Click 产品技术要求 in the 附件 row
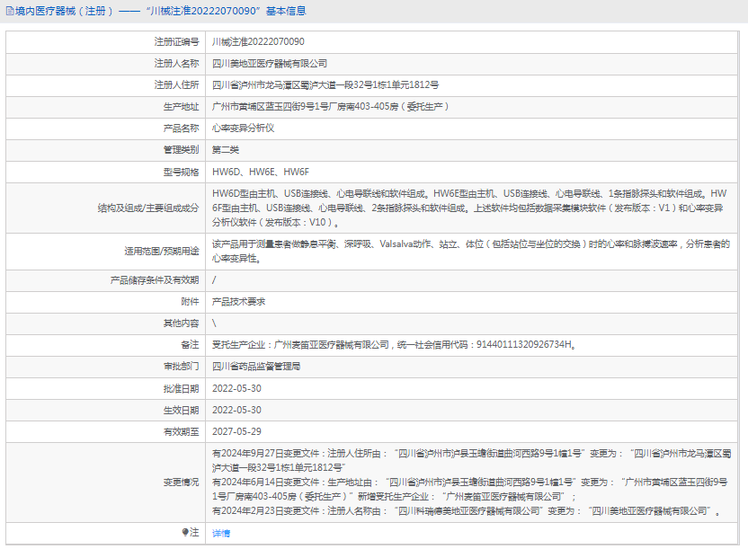The width and height of the screenshot is (748, 549). [238, 302]
